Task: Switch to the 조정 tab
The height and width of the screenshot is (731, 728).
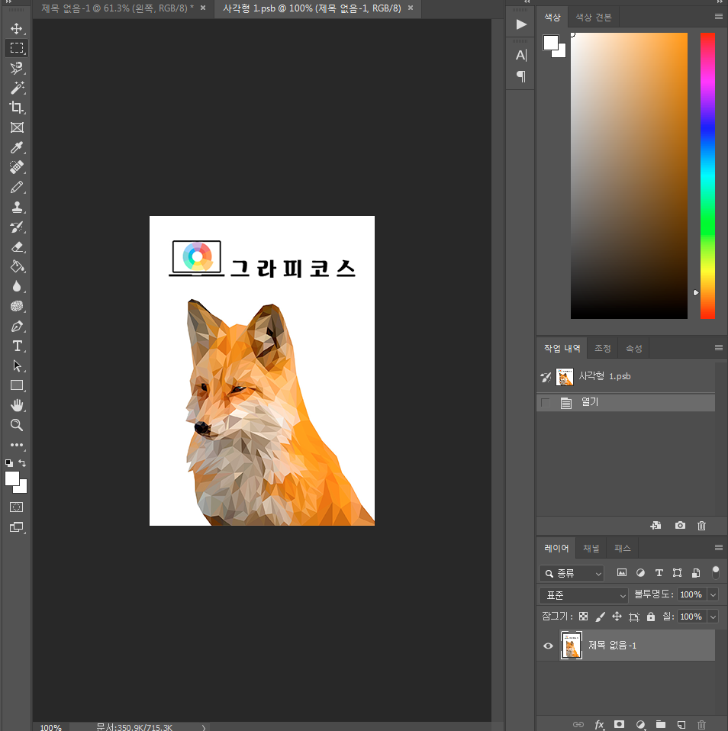Action: tap(603, 348)
